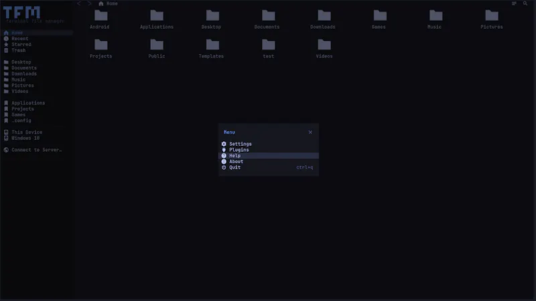Select Windows 10 drive in the sidebar
The width and height of the screenshot is (536, 301).
pyautogui.click(x=37, y=138)
